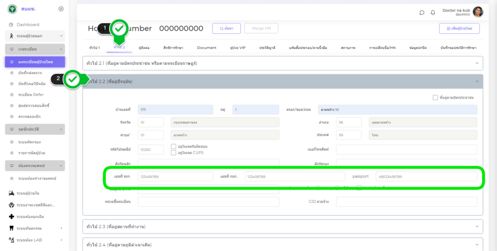Click the Doctor na kub profile avatar
497x251 pixels.
pyautogui.click(x=478, y=12)
